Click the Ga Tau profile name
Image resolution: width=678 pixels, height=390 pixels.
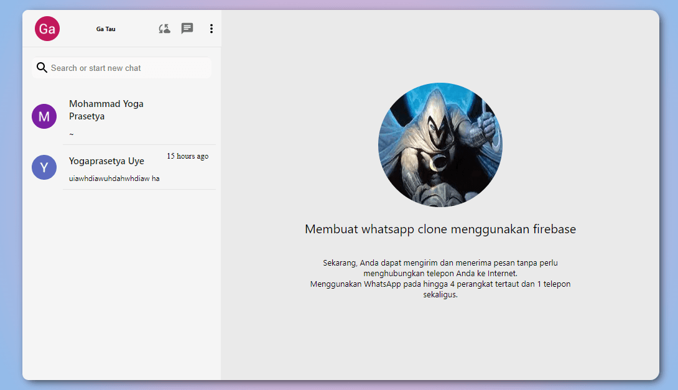[106, 29]
